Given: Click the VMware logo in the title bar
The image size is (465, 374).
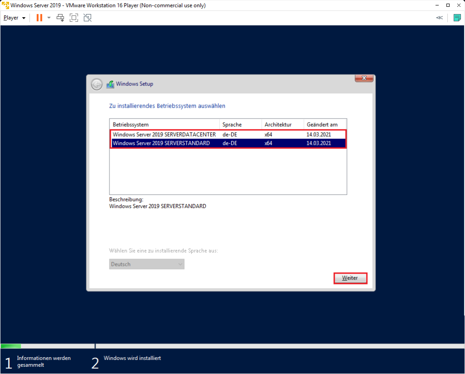Looking at the screenshot, I should 5,5.
